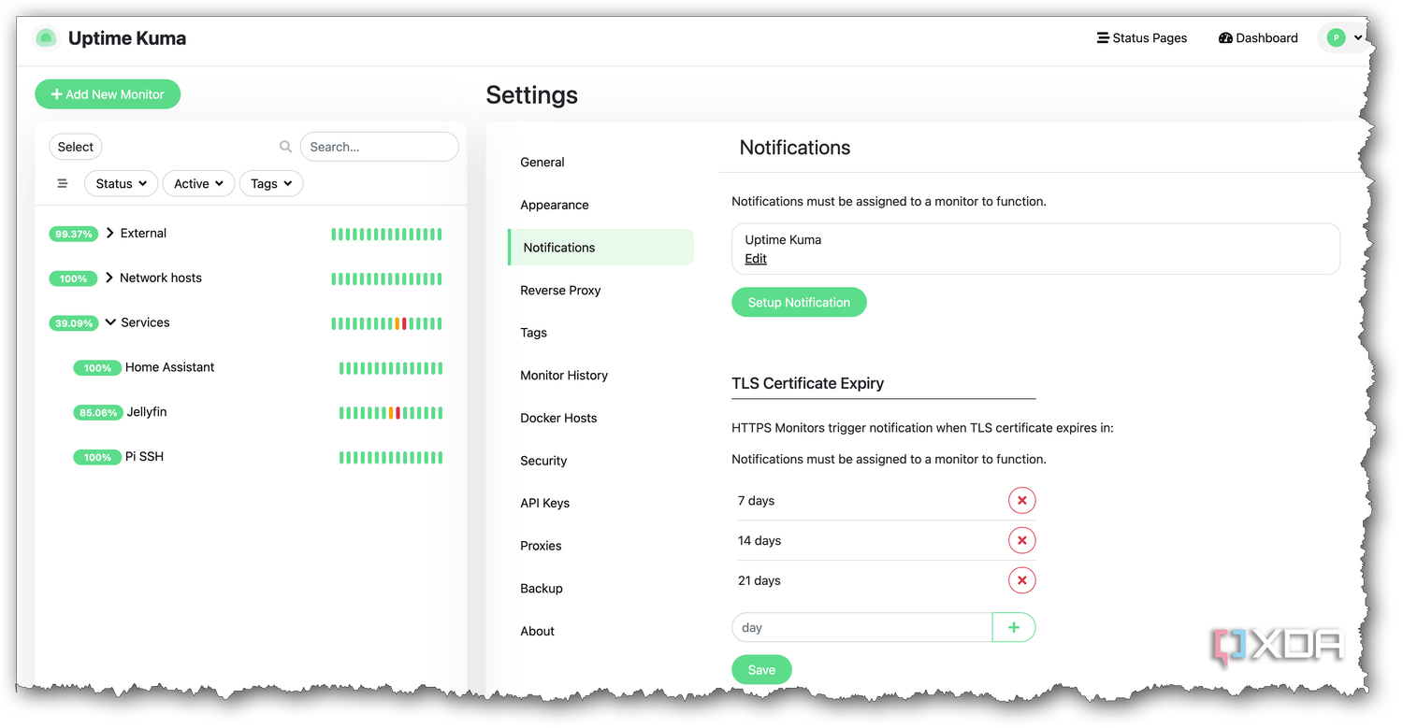Click the Select button
The width and height of the screenshot is (1403, 728).
tap(75, 147)
